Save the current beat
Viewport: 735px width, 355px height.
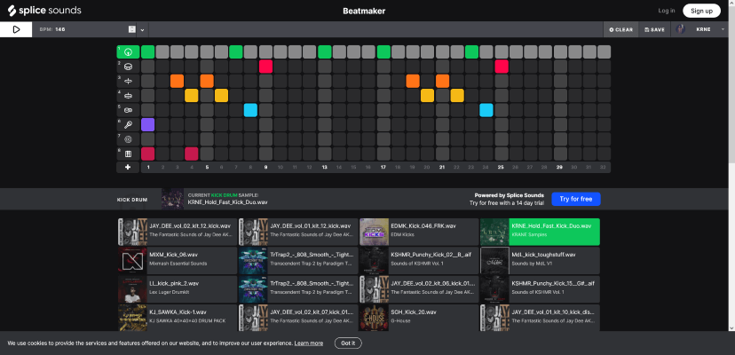click(x=654, y=29)
